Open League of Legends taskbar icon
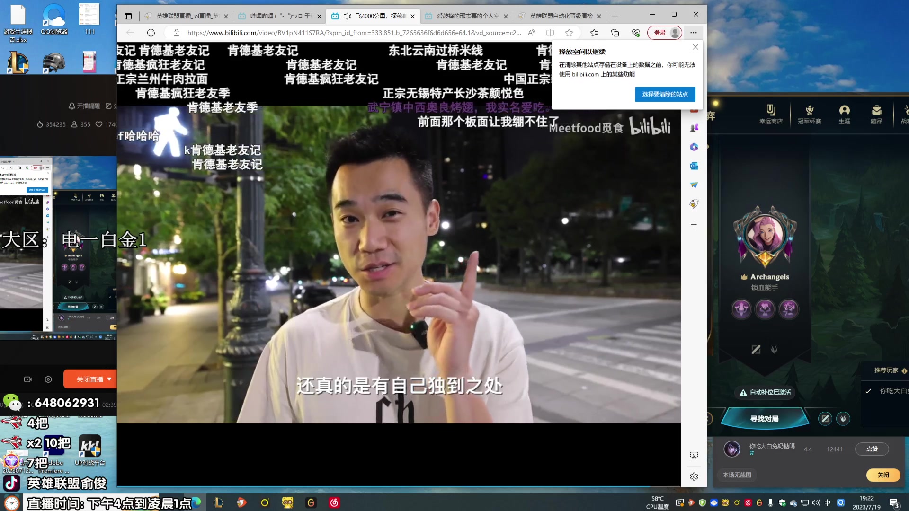The height and width of the screenshot is (511, 909). pos(218,502)
